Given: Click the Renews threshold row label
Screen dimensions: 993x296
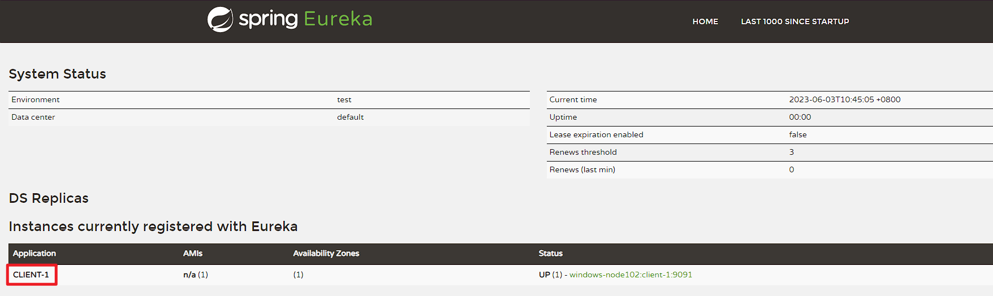Looking at the screenshot, I should tap(583, 152).
